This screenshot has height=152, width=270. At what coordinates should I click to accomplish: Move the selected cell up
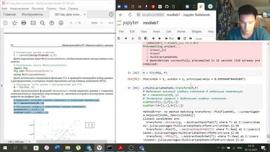pos(153,38)
